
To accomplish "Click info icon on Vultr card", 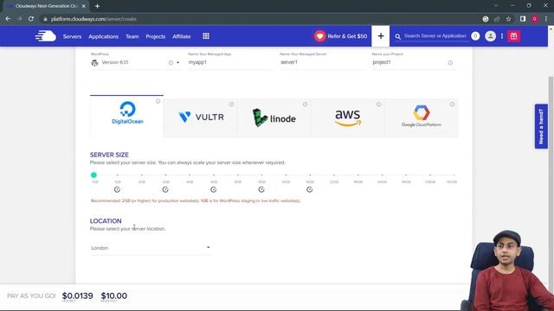I will [x=231, y=105].
